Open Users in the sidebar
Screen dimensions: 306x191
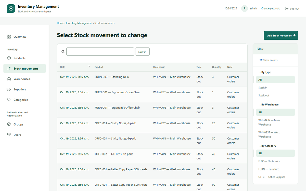(x=24, y=135)
